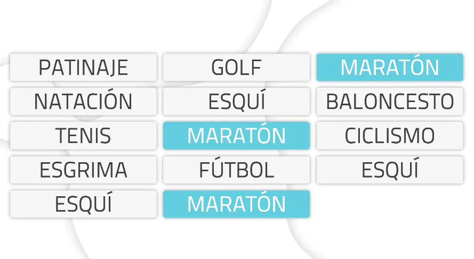Choose the CICLISMO word tile

[x=390, y=136]
